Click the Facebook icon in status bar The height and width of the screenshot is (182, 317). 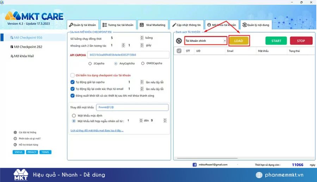coord(194,165)
